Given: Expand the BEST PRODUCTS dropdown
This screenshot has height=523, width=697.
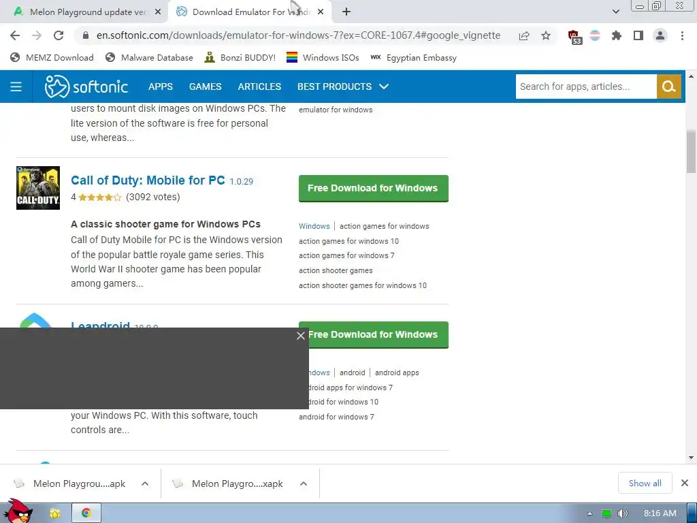Looking at the screenshot, I should 343,86.
